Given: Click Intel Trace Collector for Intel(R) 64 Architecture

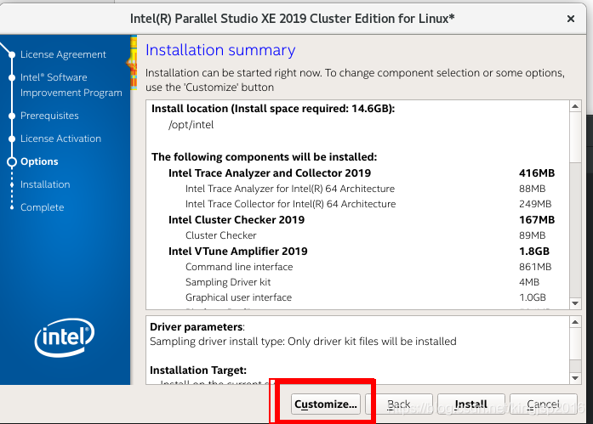Looking at the screenshot, I should coord(290,204).
